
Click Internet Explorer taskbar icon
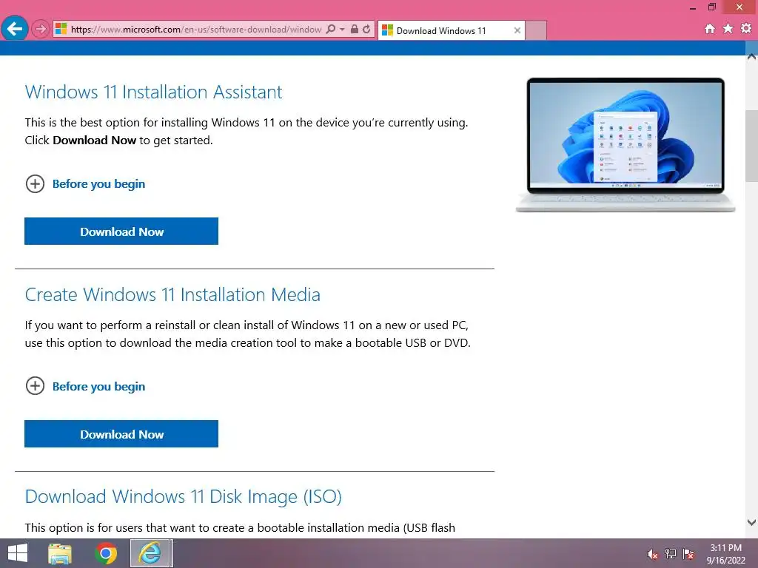pyautogui.click(x=150, y=553)
